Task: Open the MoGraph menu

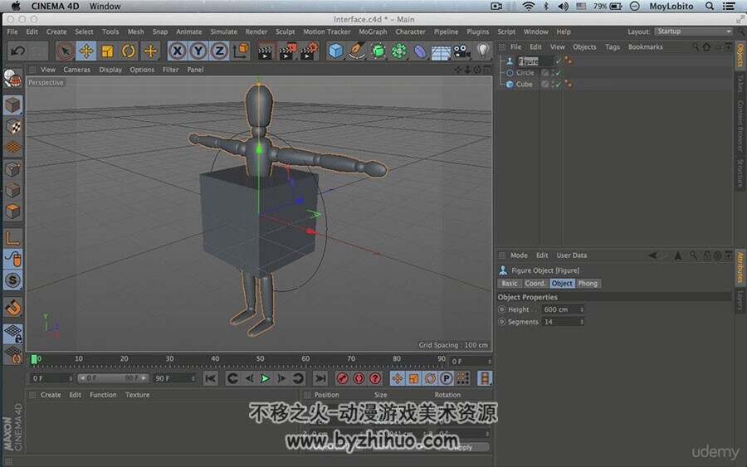Action: [373, 32]
